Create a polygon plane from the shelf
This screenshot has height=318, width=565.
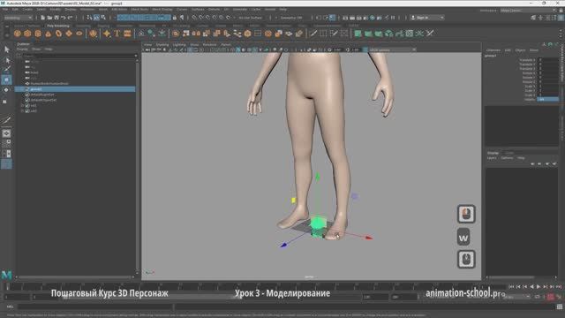69,34
